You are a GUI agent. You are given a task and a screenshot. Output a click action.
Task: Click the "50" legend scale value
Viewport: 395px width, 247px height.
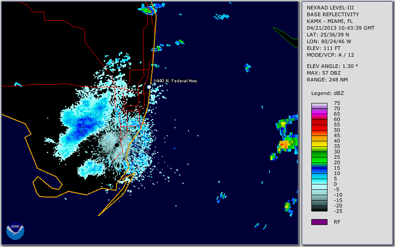coord(337,130)
